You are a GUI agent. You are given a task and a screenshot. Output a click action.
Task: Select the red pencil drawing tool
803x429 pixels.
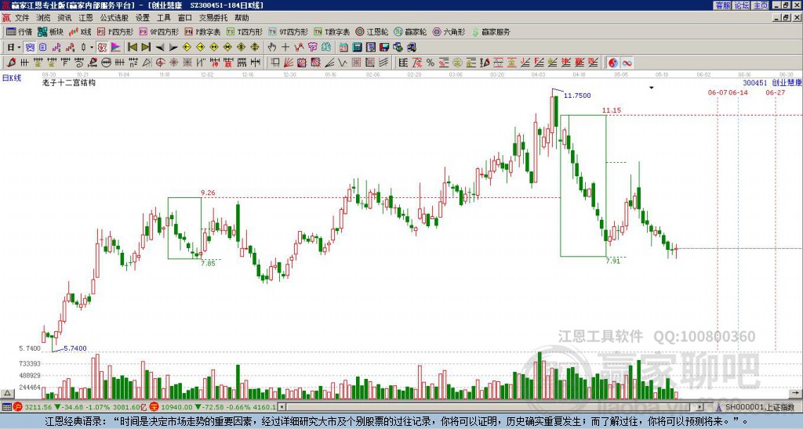coord(11,63)
